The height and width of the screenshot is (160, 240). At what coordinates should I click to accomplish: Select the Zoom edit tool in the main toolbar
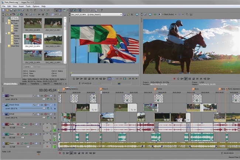[91, 10]
